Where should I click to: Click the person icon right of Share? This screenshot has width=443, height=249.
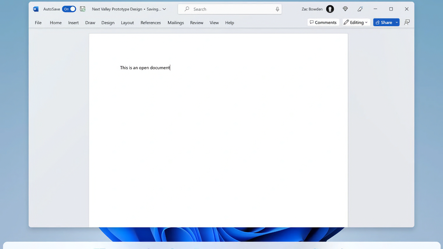click(407, 22)
